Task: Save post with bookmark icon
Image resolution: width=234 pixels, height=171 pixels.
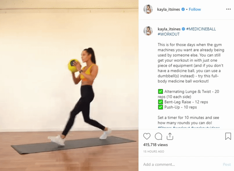Action: click(x=228, y=136)
